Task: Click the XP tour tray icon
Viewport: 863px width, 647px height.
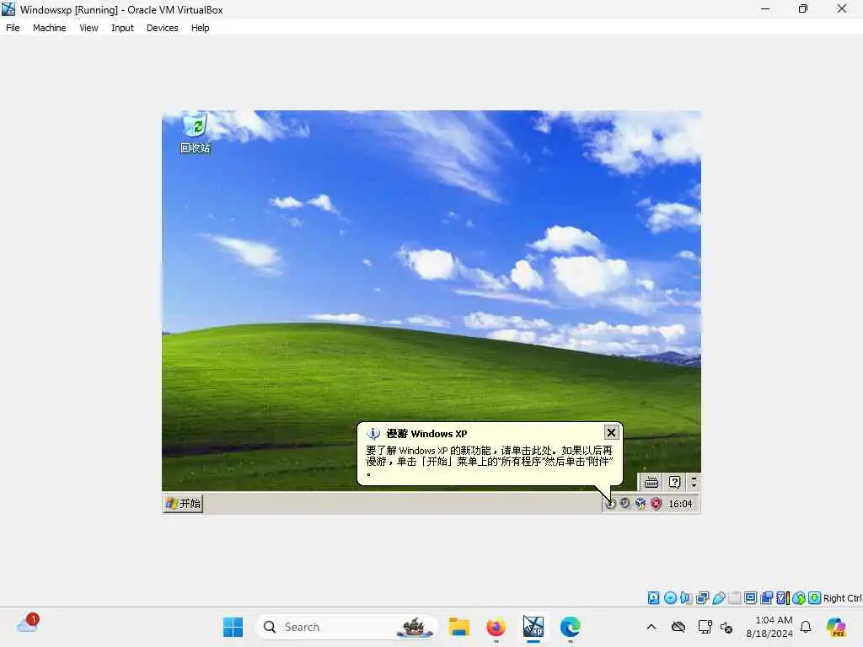Action: coord(610,504)
